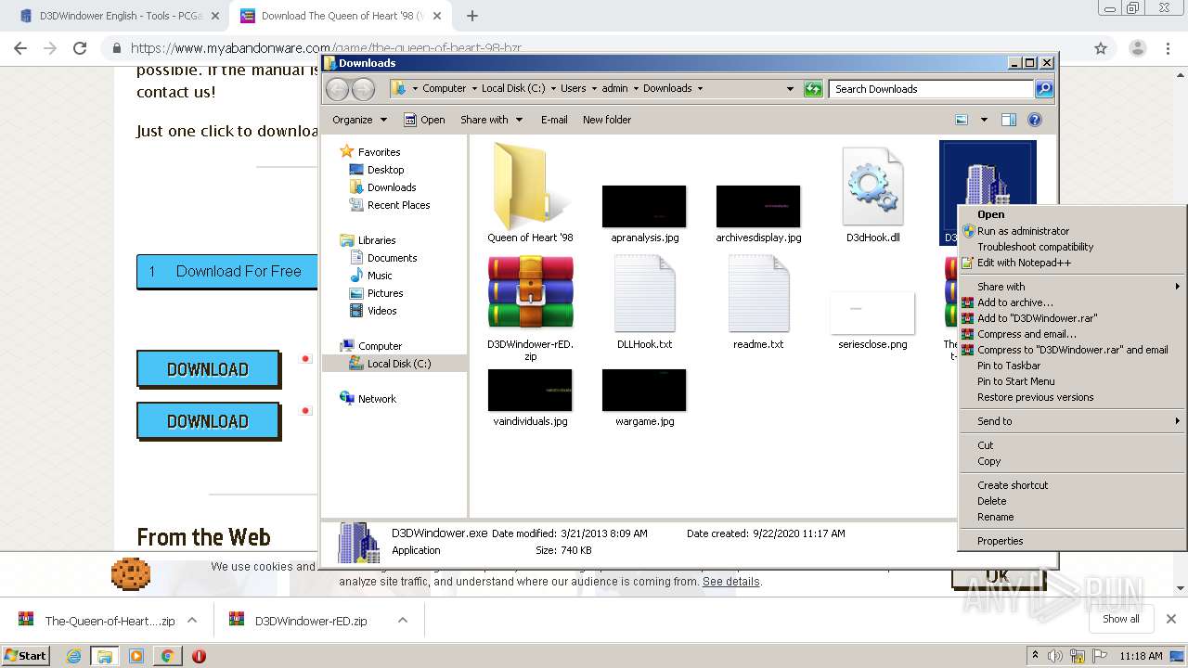
Task: Click the Chrome back navigation arrow
Action: tap(20, 48)
